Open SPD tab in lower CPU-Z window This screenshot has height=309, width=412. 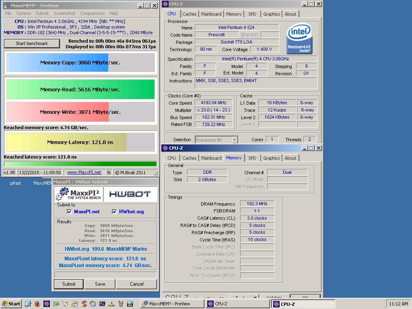pyautogui.click(x=252, y=158)
